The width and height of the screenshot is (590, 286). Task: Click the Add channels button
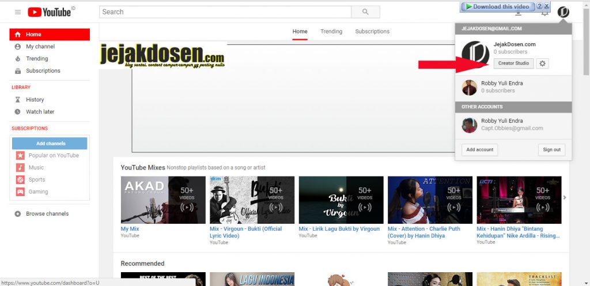pyautogui.click(x=50, y=144)
